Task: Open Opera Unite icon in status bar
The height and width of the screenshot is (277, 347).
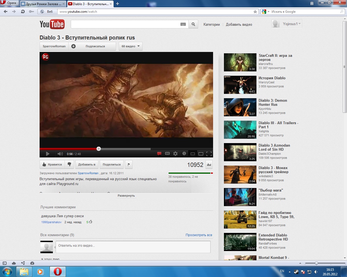Action: [x=23, y=263]
